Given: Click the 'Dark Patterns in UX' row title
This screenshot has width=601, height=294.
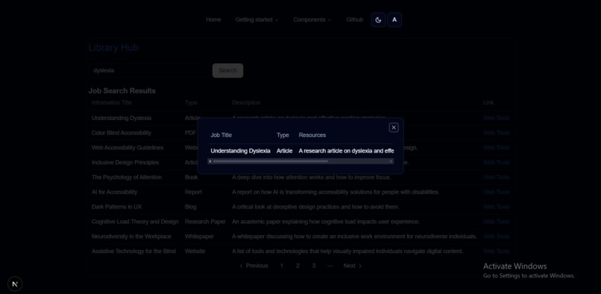Looking at the screenshot, I should 116,207.
